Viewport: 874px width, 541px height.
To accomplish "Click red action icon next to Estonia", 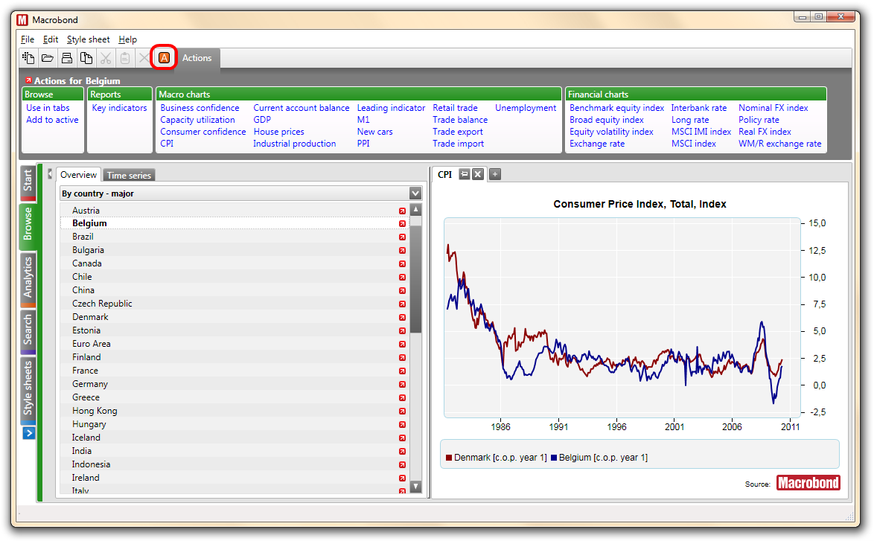I will coord(402,330).
